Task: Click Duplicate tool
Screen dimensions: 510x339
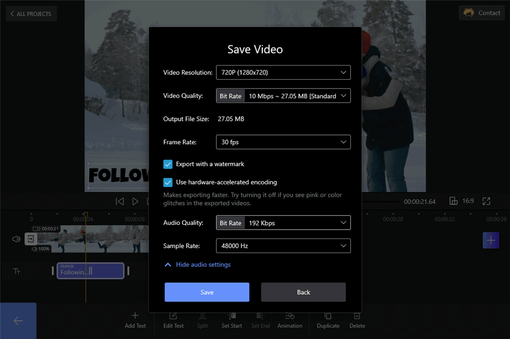Action: [x=328, y=320]
